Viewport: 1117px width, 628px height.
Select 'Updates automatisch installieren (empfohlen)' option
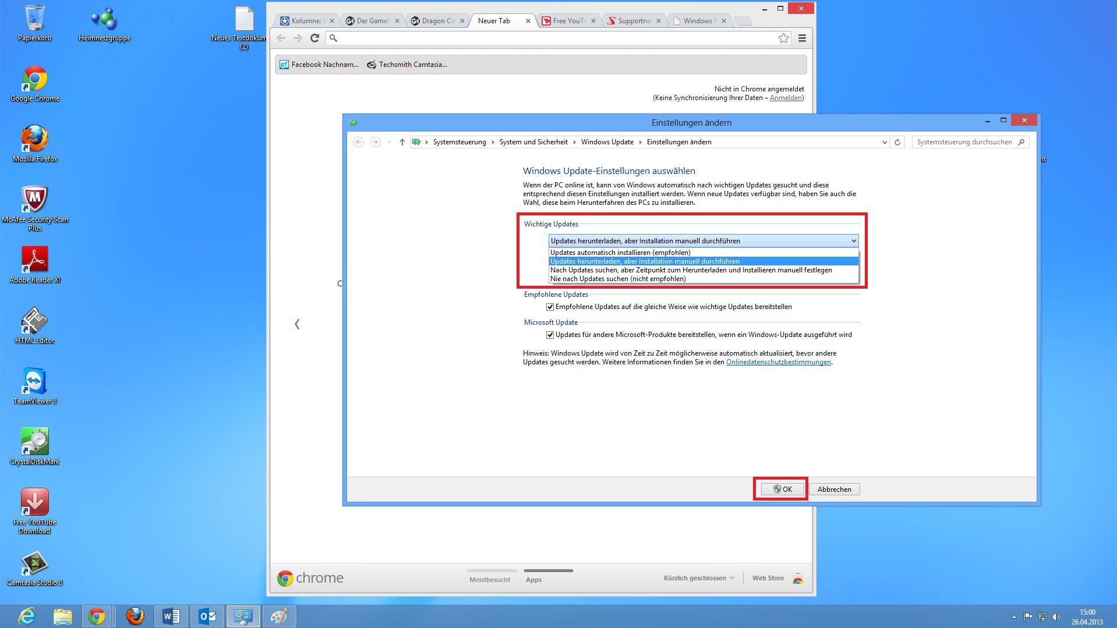pos(620,253)
